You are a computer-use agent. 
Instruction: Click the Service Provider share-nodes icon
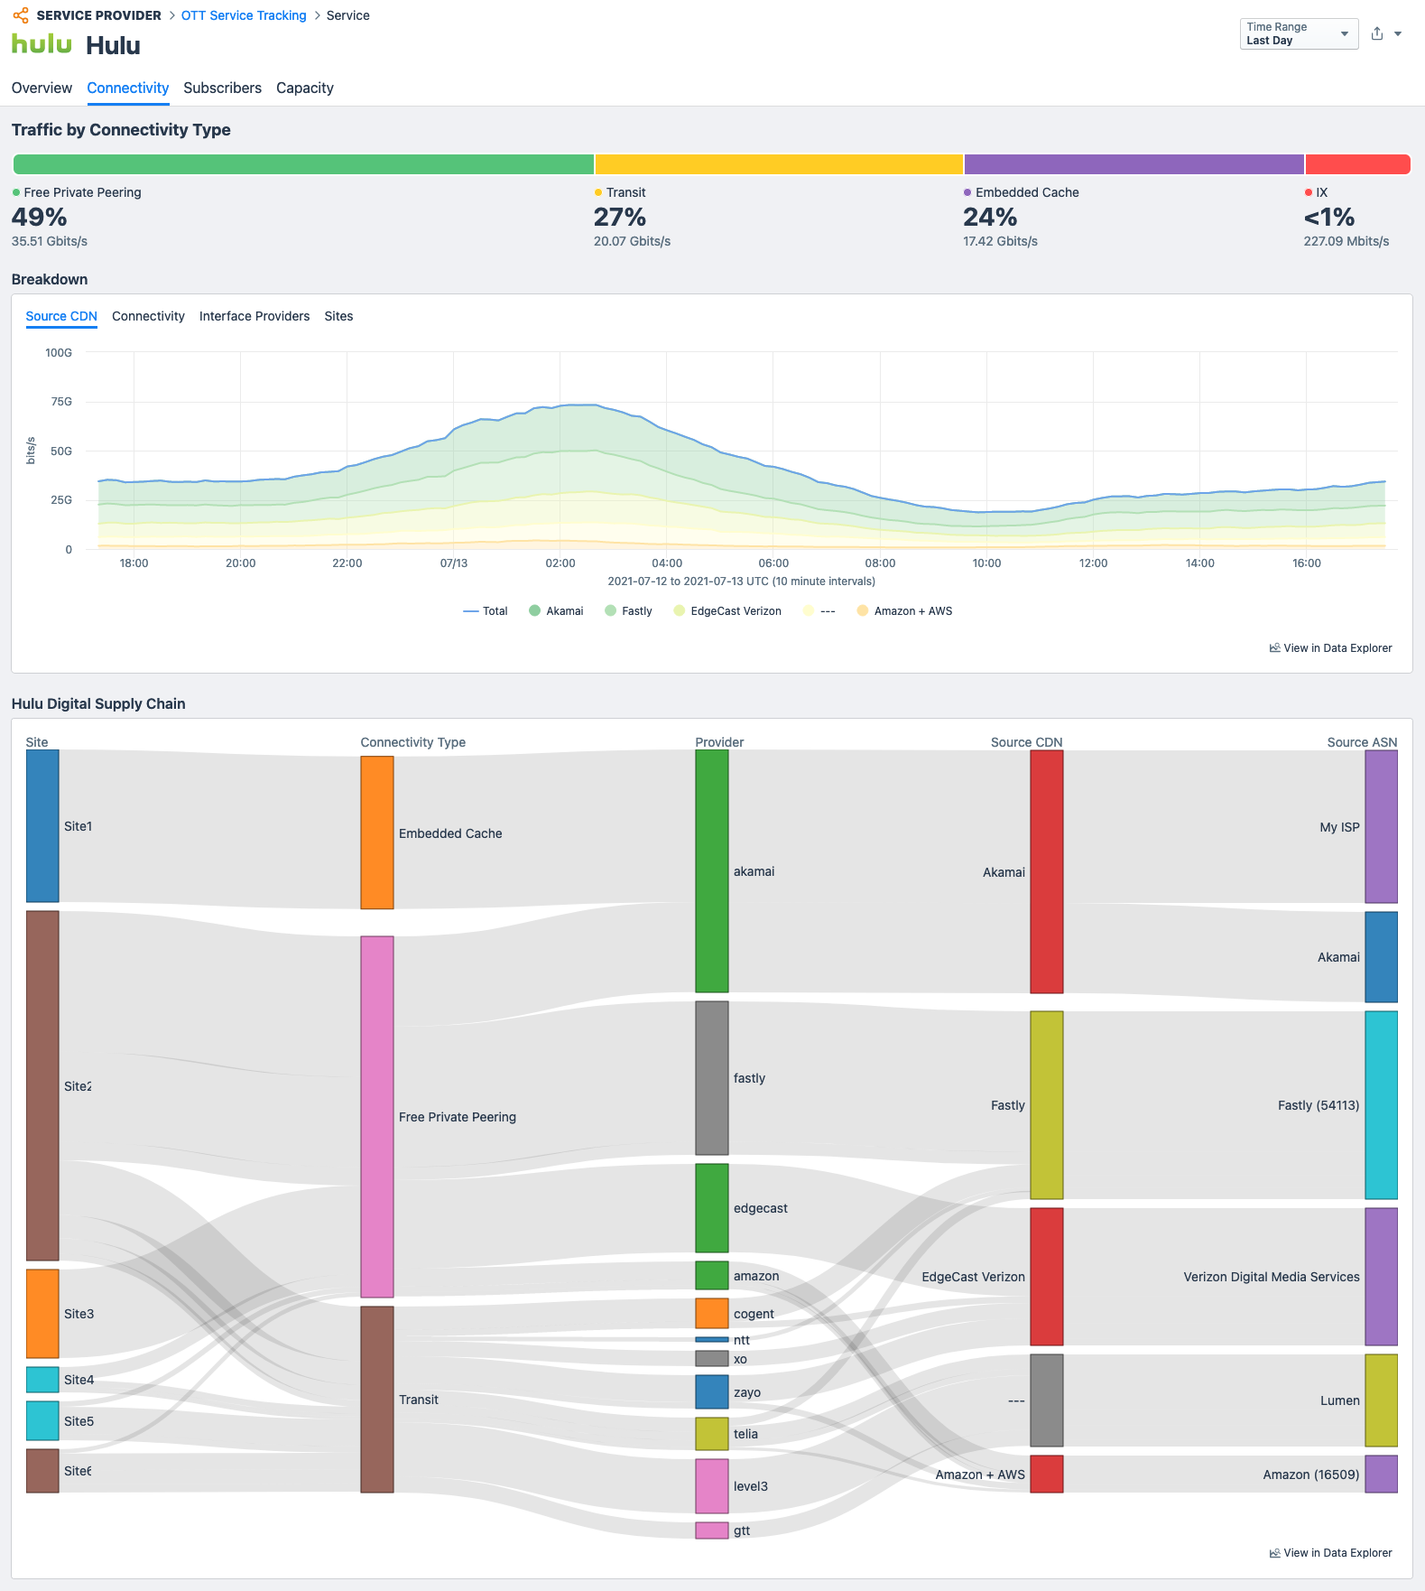20,15
